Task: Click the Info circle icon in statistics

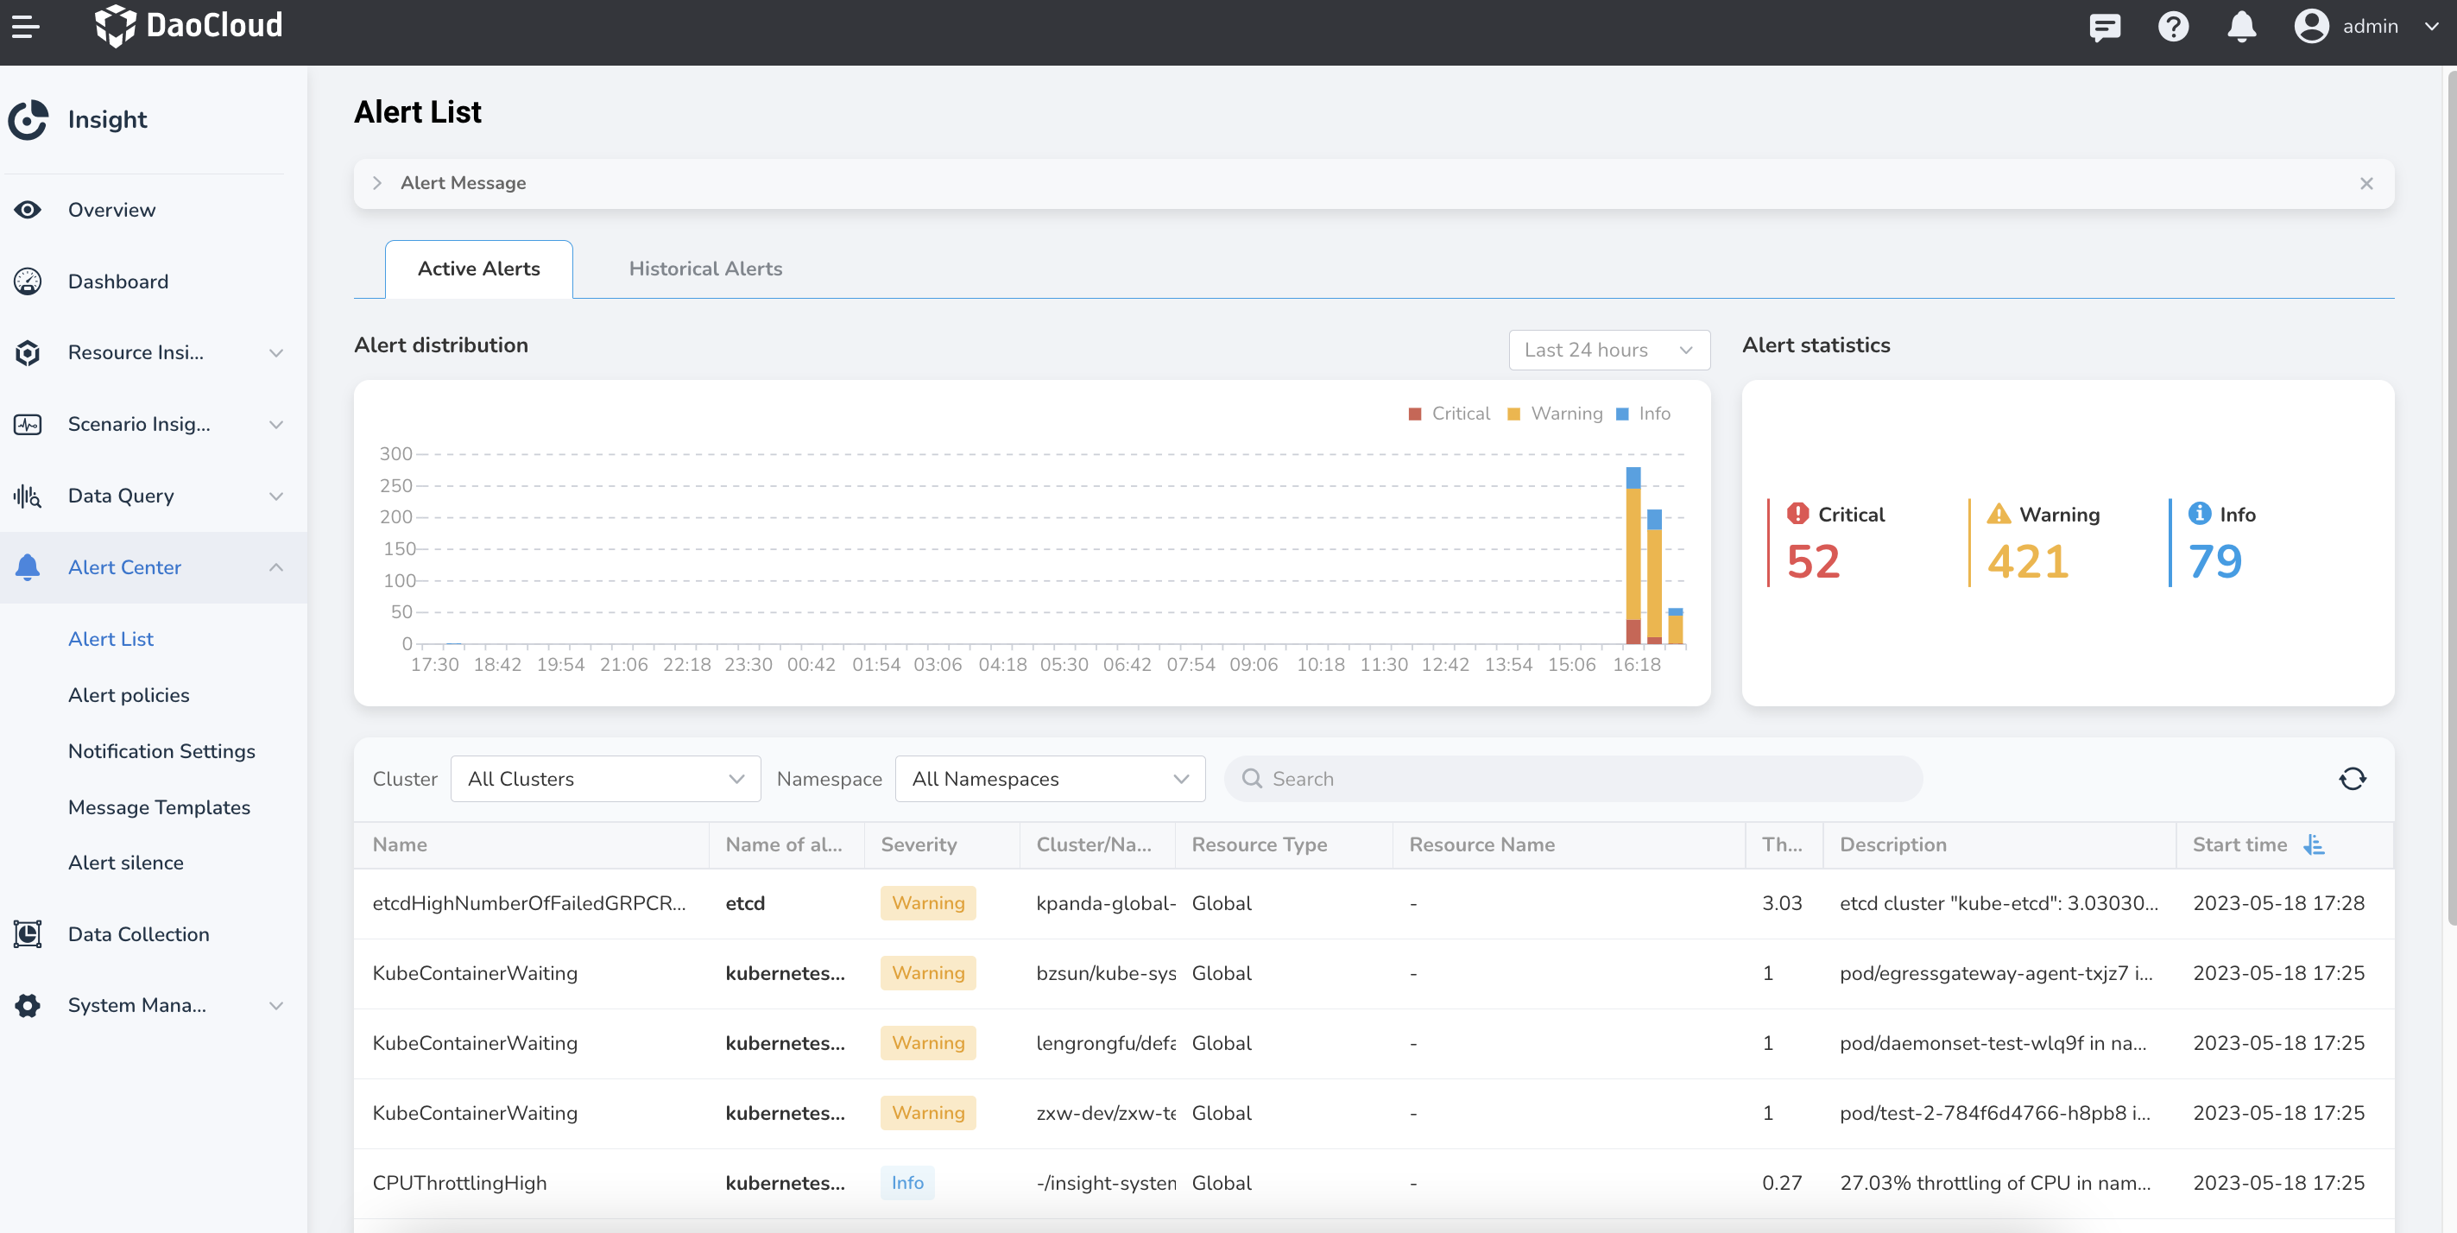Action: tap(2200, 514)
